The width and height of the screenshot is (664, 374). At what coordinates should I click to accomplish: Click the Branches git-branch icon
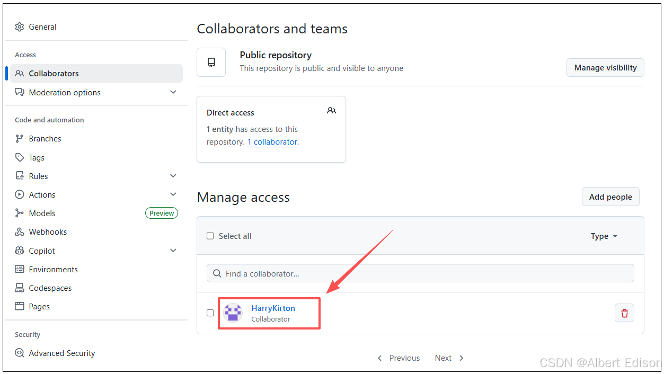20,139
